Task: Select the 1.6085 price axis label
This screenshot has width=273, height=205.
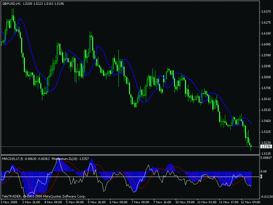Action: click(x=266, y=45)
